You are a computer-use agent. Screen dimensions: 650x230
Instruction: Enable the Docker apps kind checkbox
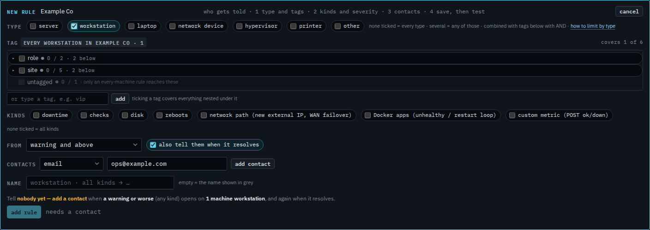click(367, 115)
